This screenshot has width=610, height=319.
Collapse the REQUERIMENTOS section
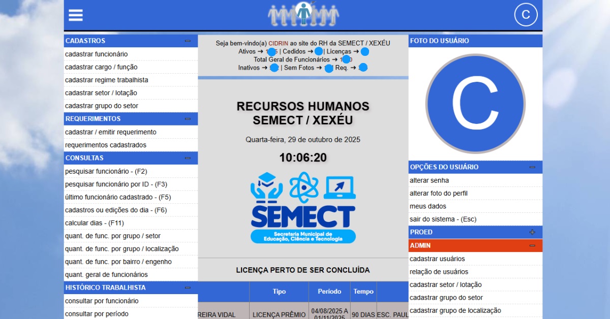coord(188,119)
